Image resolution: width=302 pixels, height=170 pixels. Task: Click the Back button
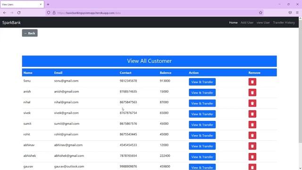pos(30,33)
